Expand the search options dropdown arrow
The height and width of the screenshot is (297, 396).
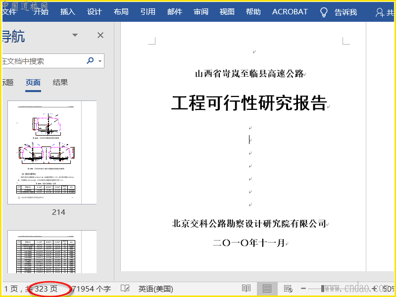[x=100, y=61]
